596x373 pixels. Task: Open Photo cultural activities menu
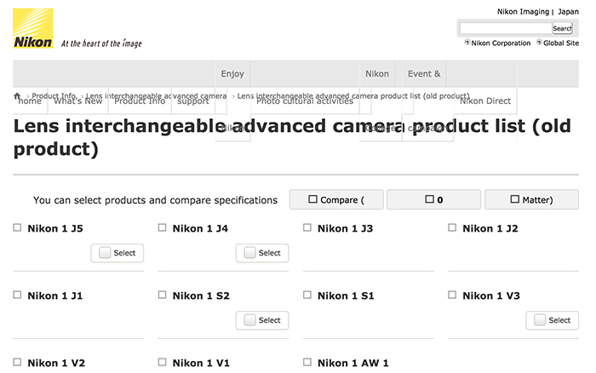tap(305, 101)
